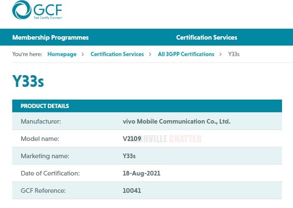Click breadcrumb chevron before Y33s
The image size is (293, 208).
point(221,54)
